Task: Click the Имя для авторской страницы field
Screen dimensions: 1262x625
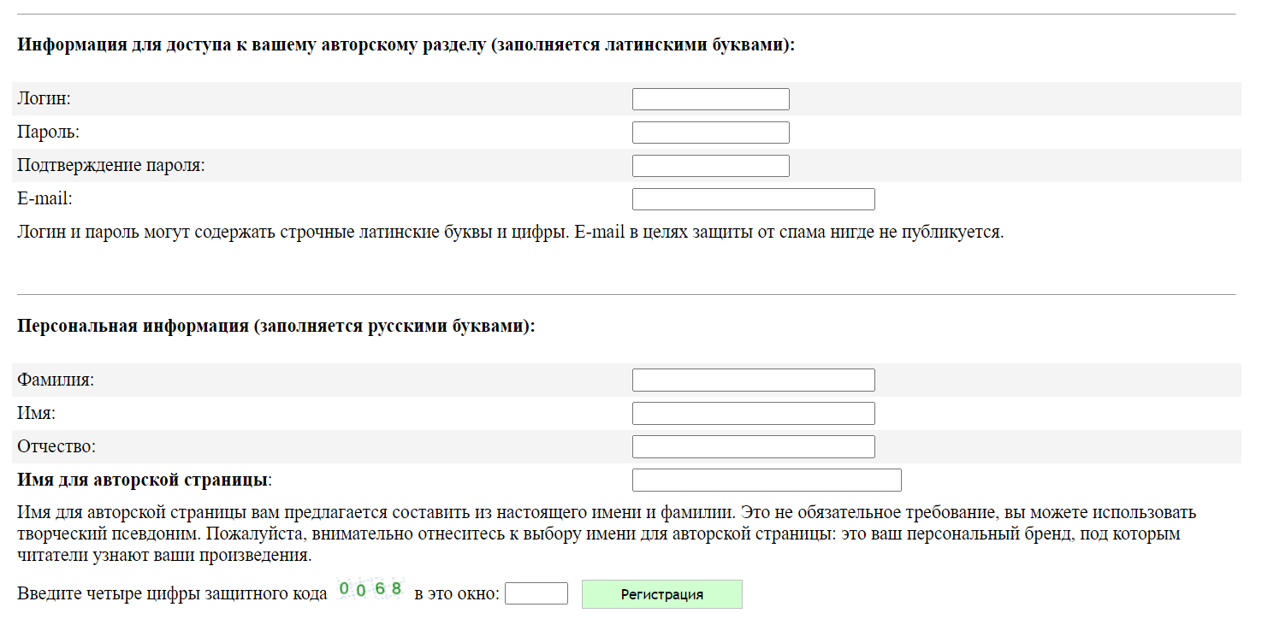Action: (767, 480)
